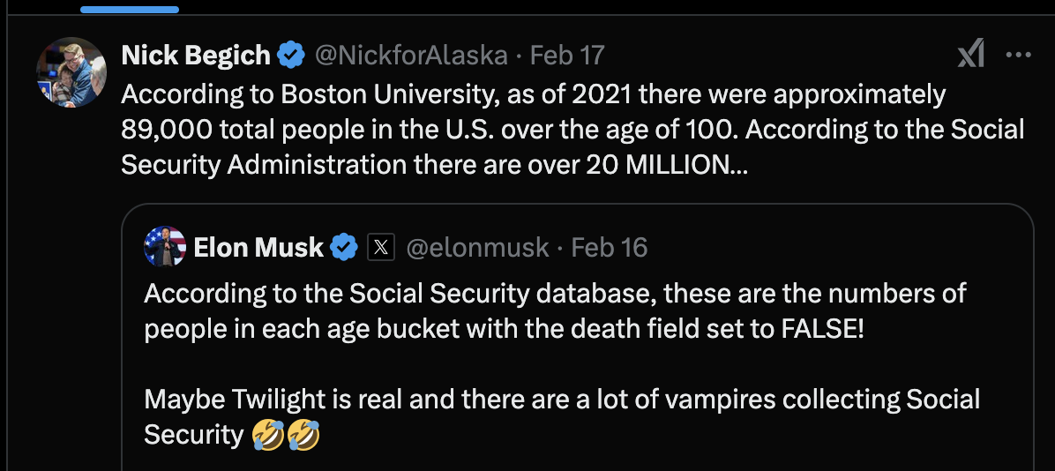Viewport: 1055px width, 471px height.
Task: Click the @NickforAlaska handle
Action: 411,56
